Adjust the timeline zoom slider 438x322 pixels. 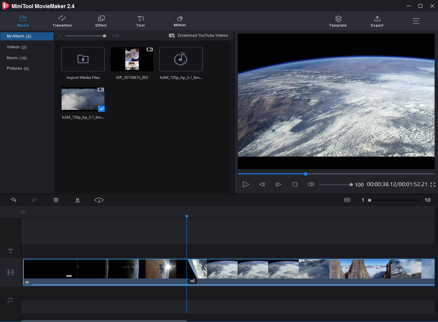395,200
